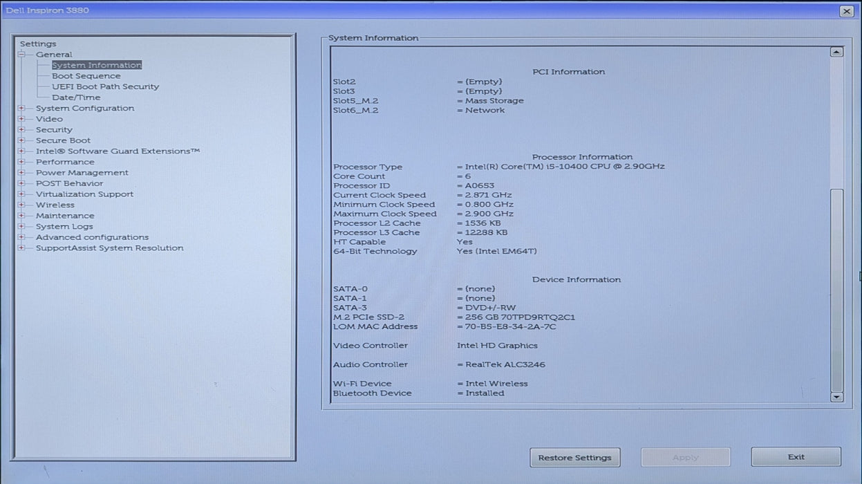862x484 pixels.
Task: Select Power Management category label
Action: tap(82, 173)
